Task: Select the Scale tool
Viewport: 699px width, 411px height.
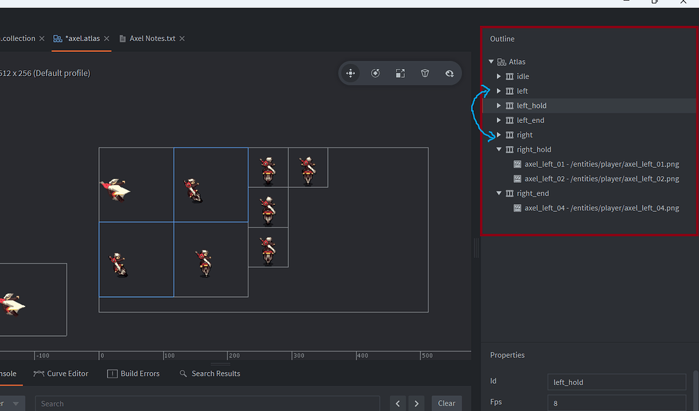Action: pos(401,73)
